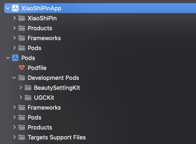The image size is (196, 144).
Task: Click the Development Pods folder icon
Action: (22, 77)
